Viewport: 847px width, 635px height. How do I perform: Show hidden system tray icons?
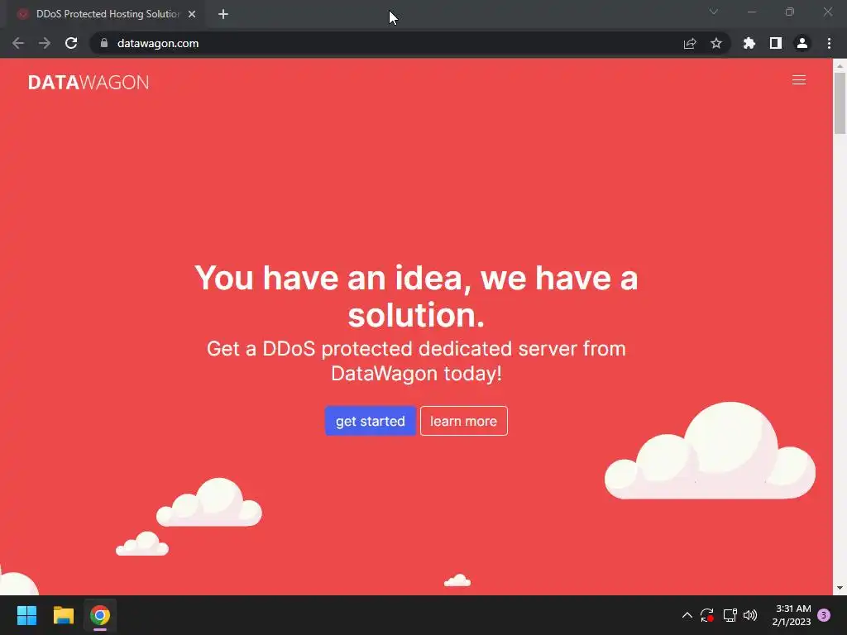pos(687,615)
